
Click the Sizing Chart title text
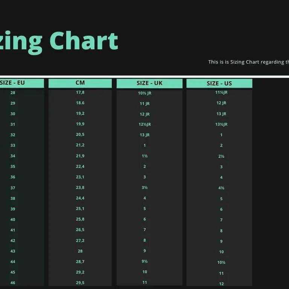click(x=59, y=41)
